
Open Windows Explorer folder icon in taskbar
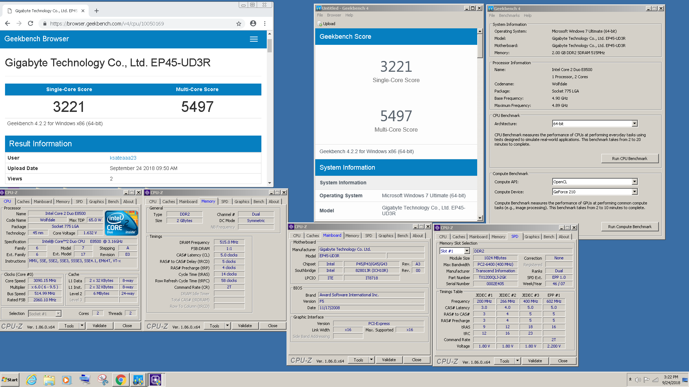tap(49, 380)
